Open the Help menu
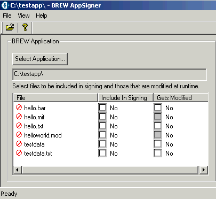Image resolution: width=216 pixels, height=199 pixels. [x=42, y=16]
